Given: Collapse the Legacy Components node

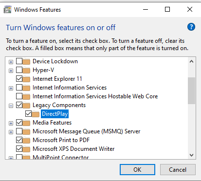Looking at the screenshot, I should (x=11, y=106).
